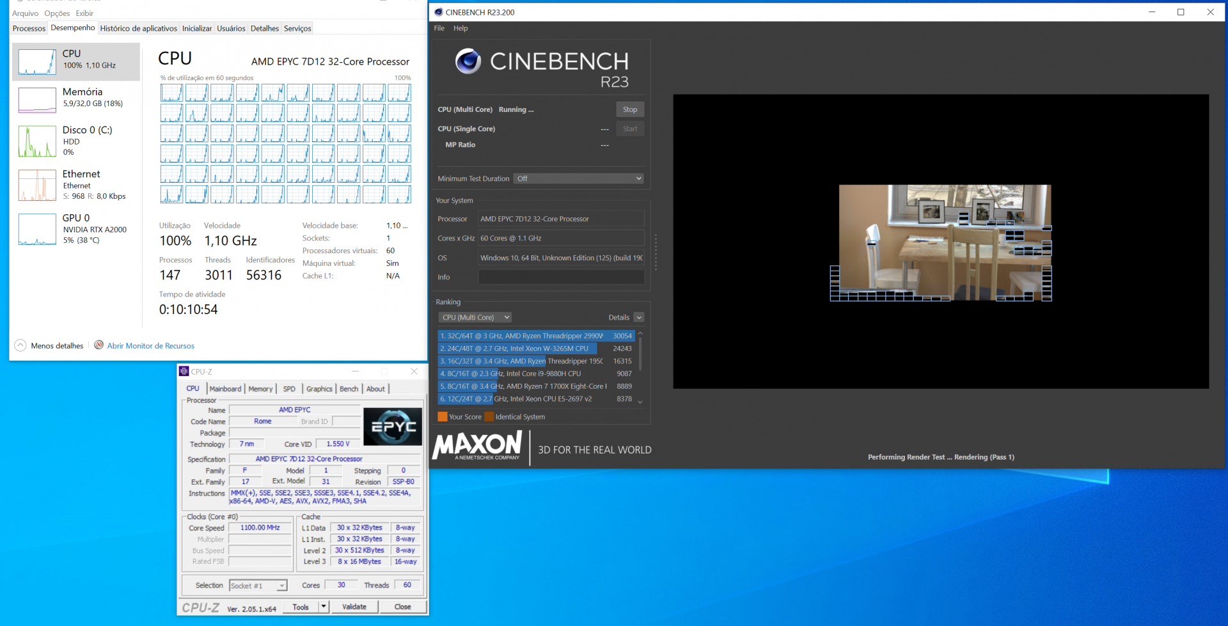The image size is (1228, 626).
Task: Select Intel Core i9-9880H ranking entry
Action: pyautogui.click(x=536, y=373)
